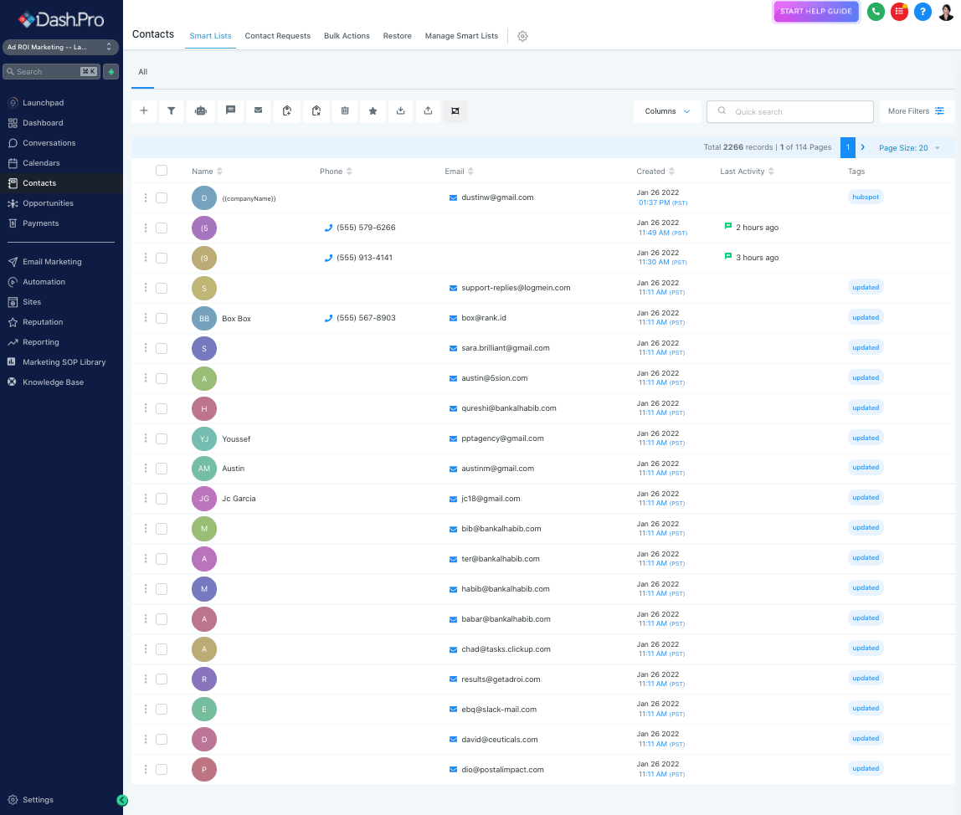Image resolution: width=961 pixels, height=815 pixels.
Task: Open the gear settings icon beside Manage Smart Lists
Action: 522,36
